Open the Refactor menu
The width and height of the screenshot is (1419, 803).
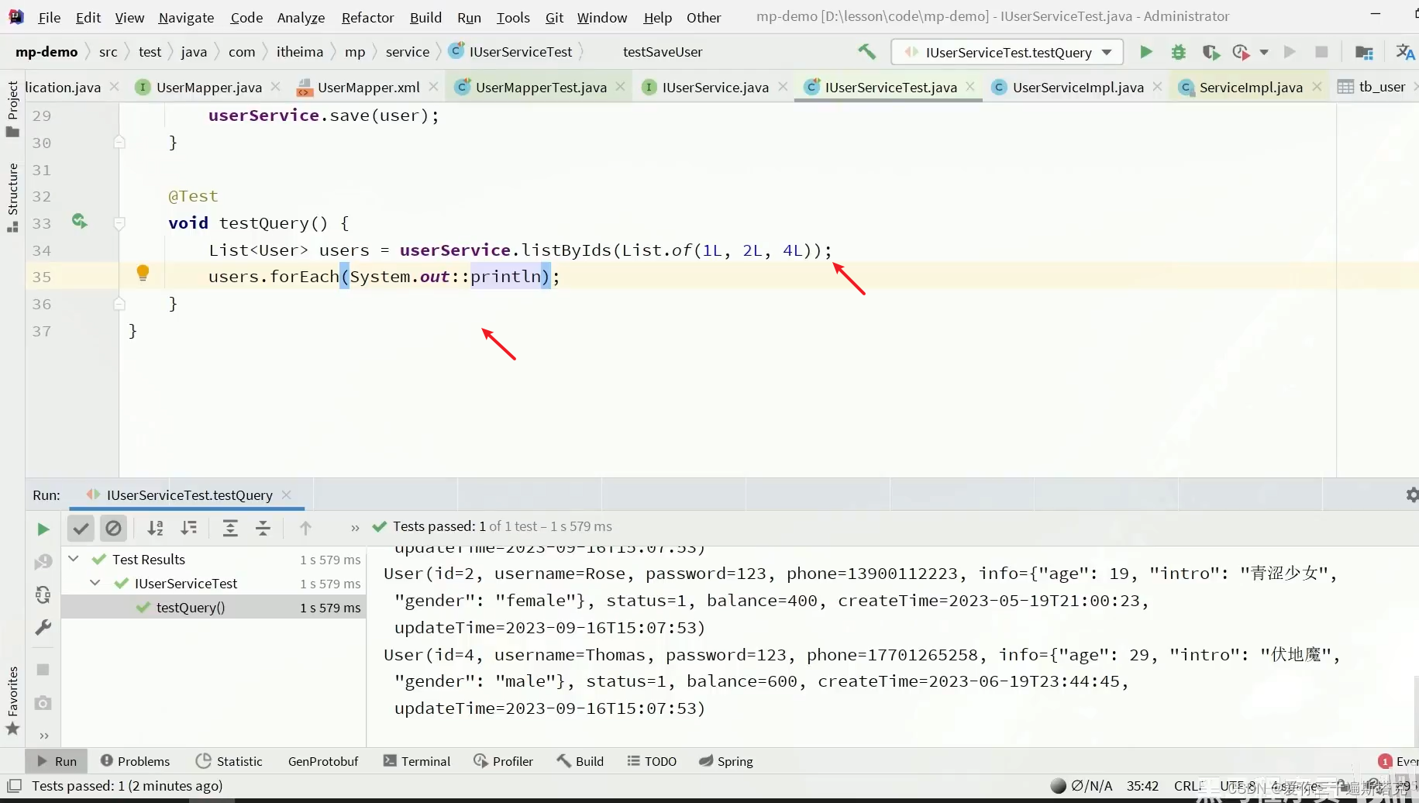367,17
